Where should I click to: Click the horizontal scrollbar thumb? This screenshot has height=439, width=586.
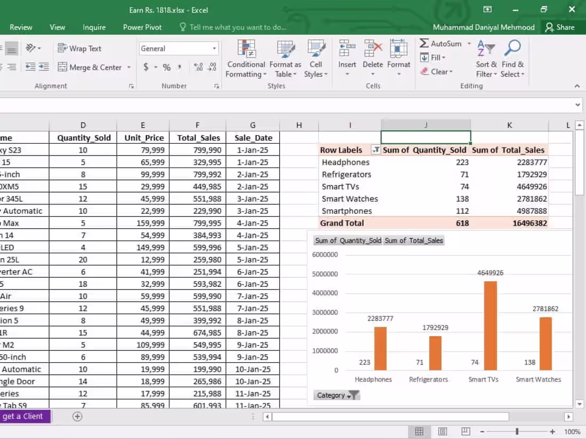pos(390,417)
